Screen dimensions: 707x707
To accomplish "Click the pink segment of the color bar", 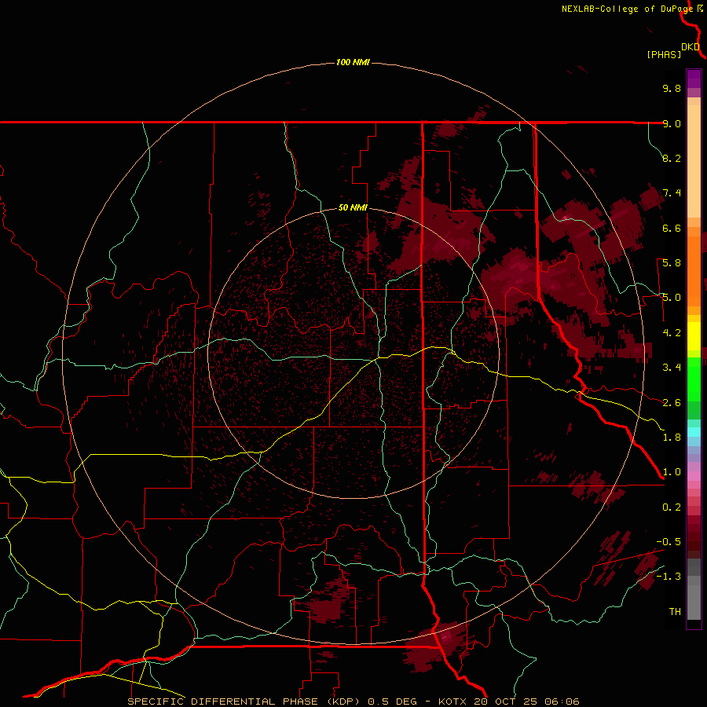I will point(694,476).
